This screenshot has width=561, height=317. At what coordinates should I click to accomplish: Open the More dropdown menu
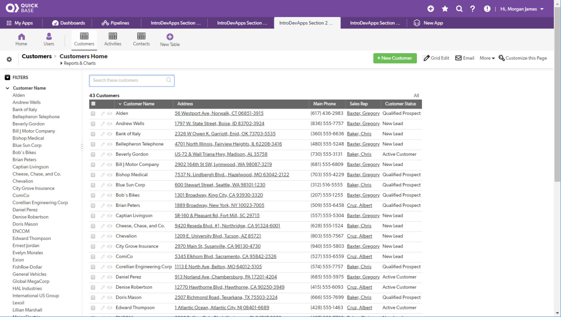pyautogui.click(x=487, y=58)
